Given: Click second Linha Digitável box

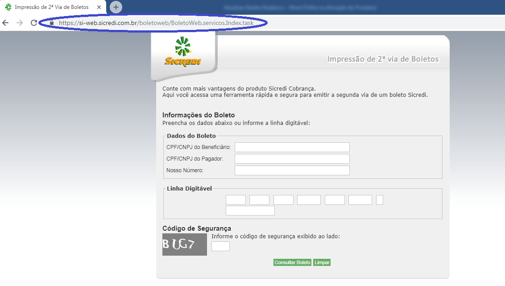Looking at the screenshot, I should 259,200.
